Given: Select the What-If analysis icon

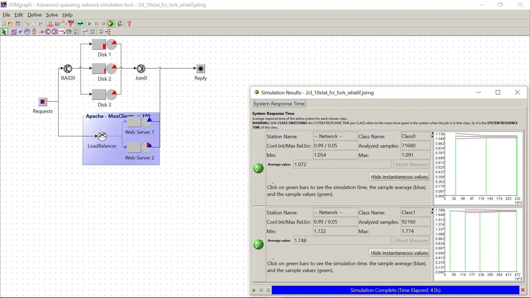Looking at the screenshot, I should pos(71,24).
